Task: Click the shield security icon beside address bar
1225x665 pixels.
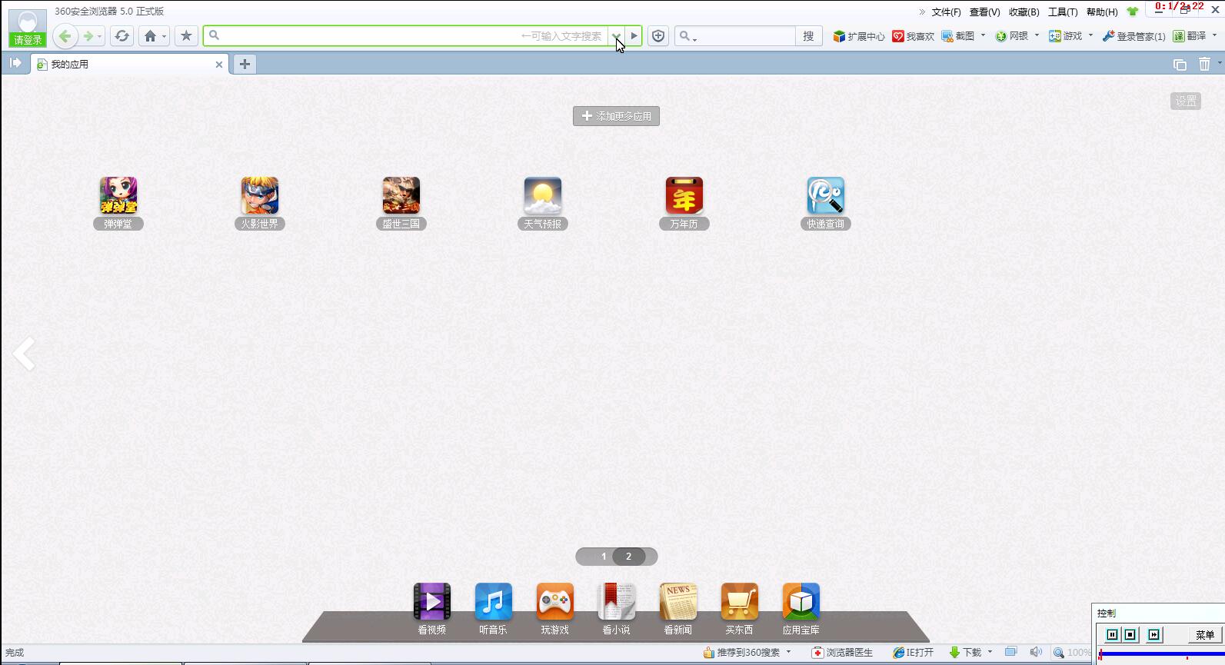Action: 658,36
